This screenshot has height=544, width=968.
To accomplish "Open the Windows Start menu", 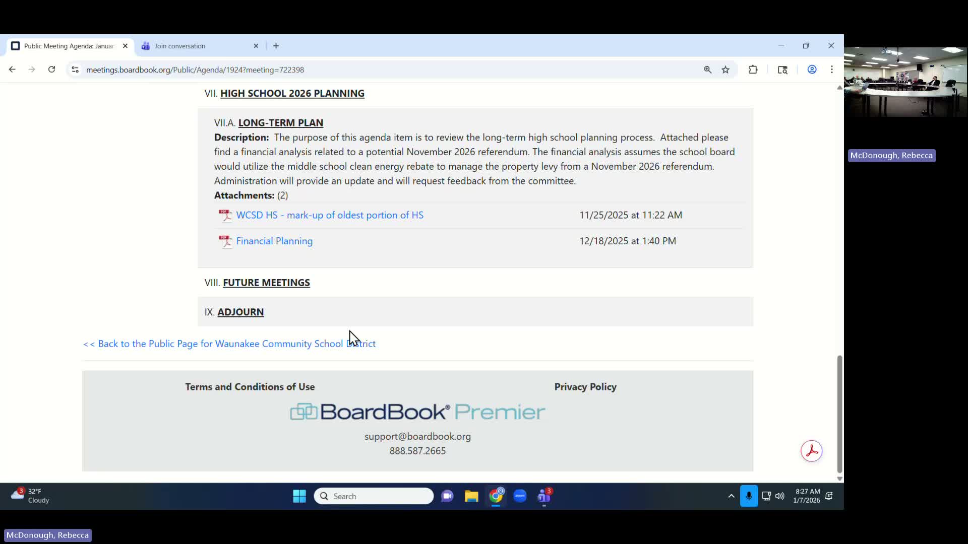I will point(299,496).
